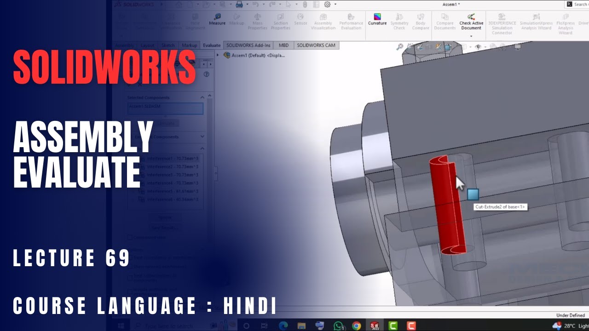Click the Zoom to Fit magnifier icon
Viewport: 589px width, 331px height.
click(x=400, y=46)
